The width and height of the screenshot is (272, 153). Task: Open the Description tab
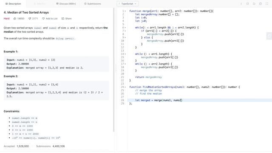click(13, 4)
